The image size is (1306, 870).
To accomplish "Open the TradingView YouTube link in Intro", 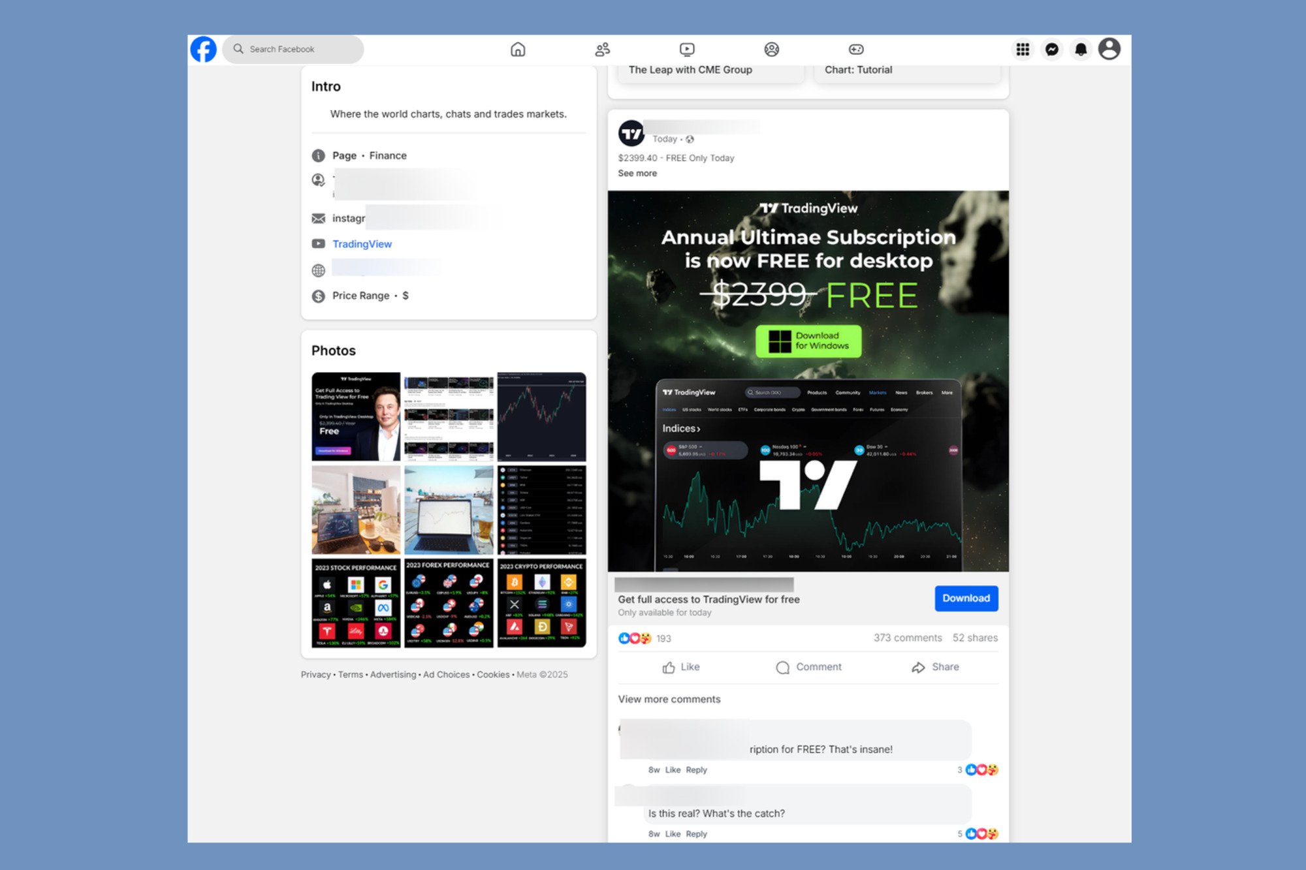I will (x=362, y=243).
